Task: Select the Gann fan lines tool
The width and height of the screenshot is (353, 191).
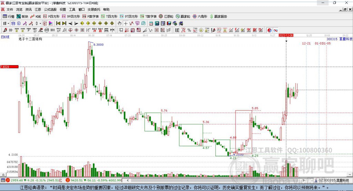Action: 127,30
